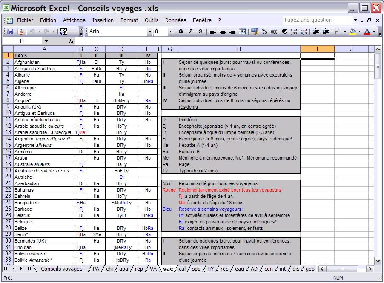This screenshot has height=283, width=384.
Task: Toggle Underline (S) formatting
Action: pos(201,31)
